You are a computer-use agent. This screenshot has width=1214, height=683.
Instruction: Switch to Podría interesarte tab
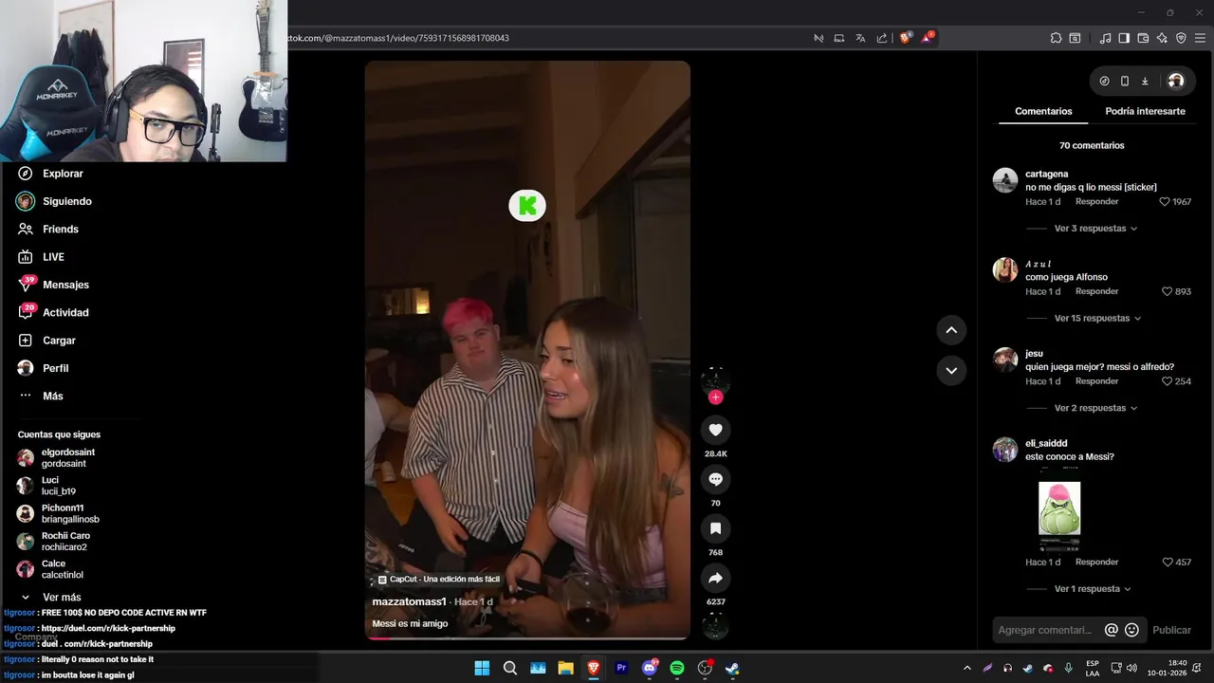pyautogui.click(x=1145, y=111)
